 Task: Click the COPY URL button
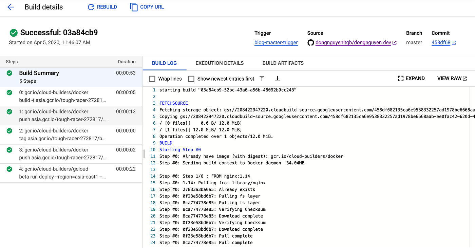(147, 7)
